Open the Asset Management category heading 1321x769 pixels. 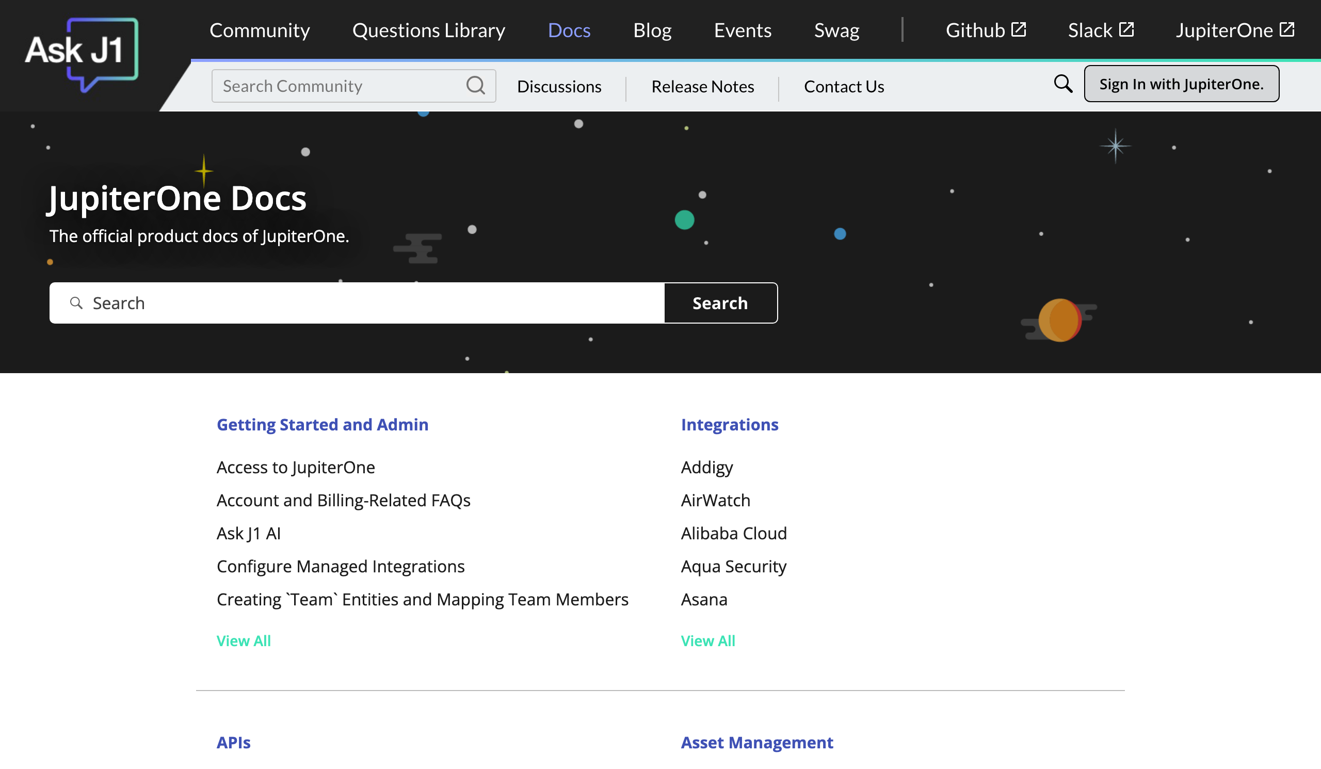click(x=757, y=742)
